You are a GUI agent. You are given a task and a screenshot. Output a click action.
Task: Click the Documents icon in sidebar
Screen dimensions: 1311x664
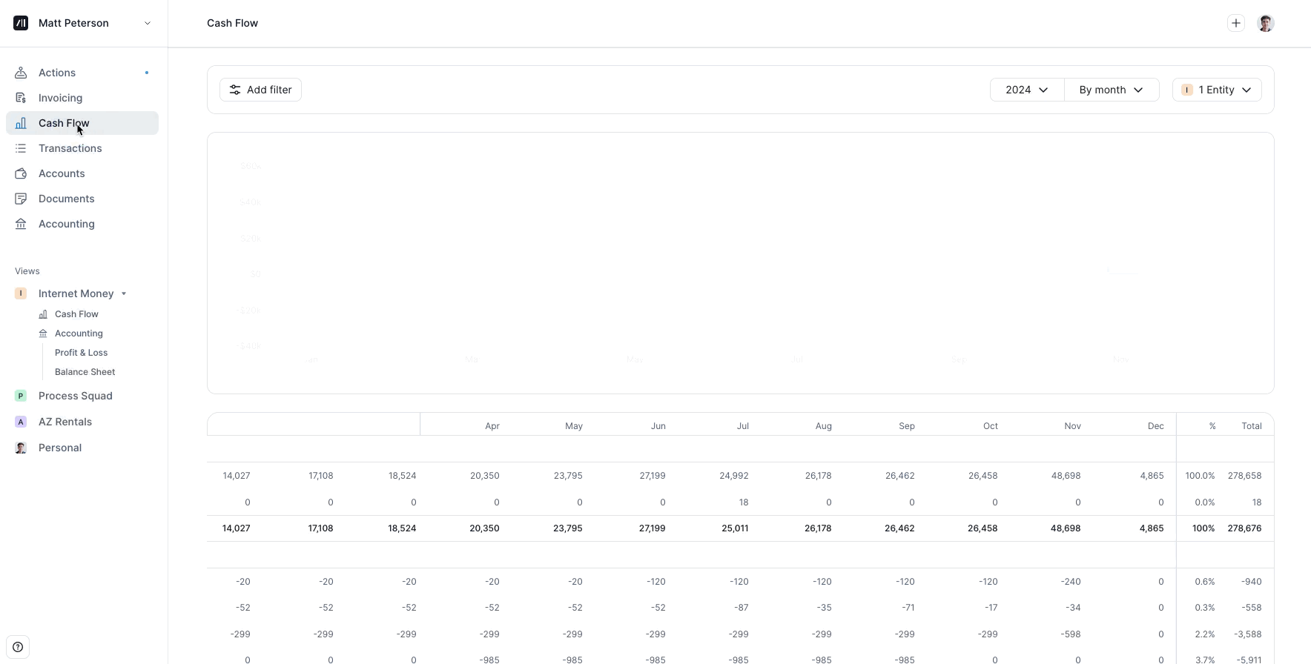coord(21,199)
